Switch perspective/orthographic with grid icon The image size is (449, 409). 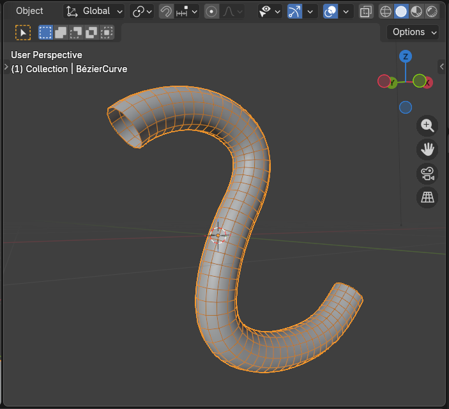(427, 197)
